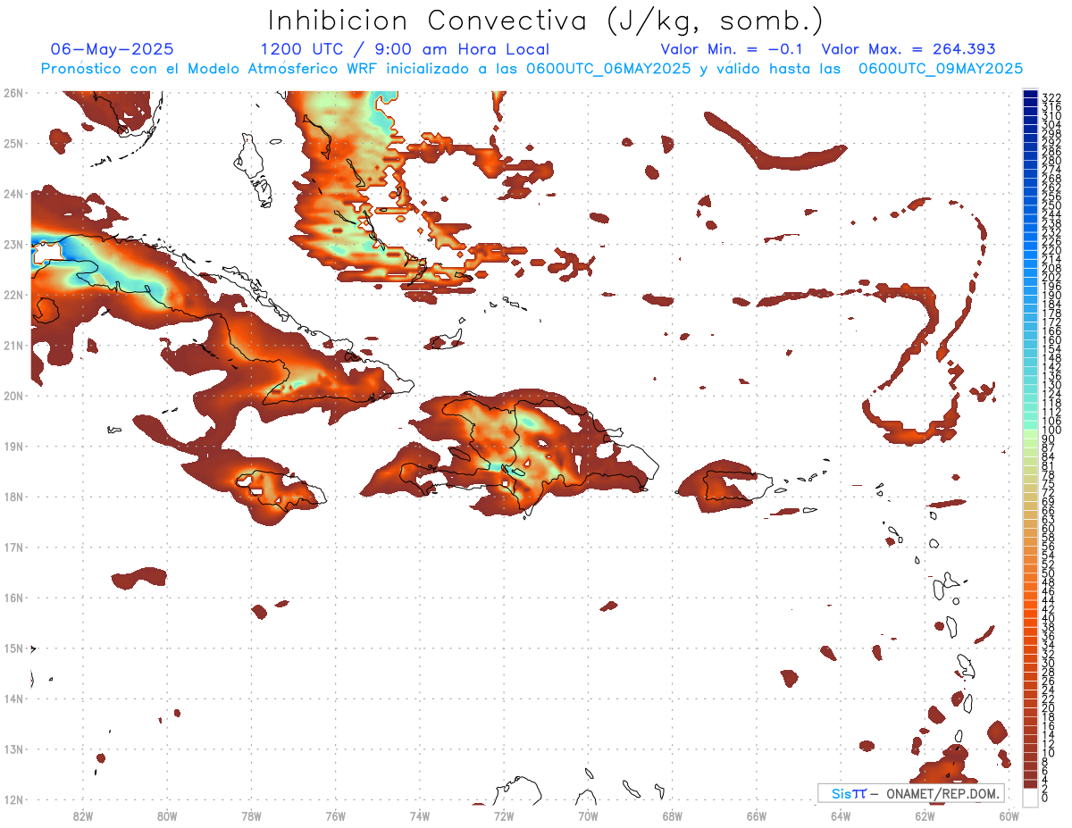The width and height of the screenshot is (1072, 828).
Task: Click the 12N latitude label
Action: click(x=13, y=799)
